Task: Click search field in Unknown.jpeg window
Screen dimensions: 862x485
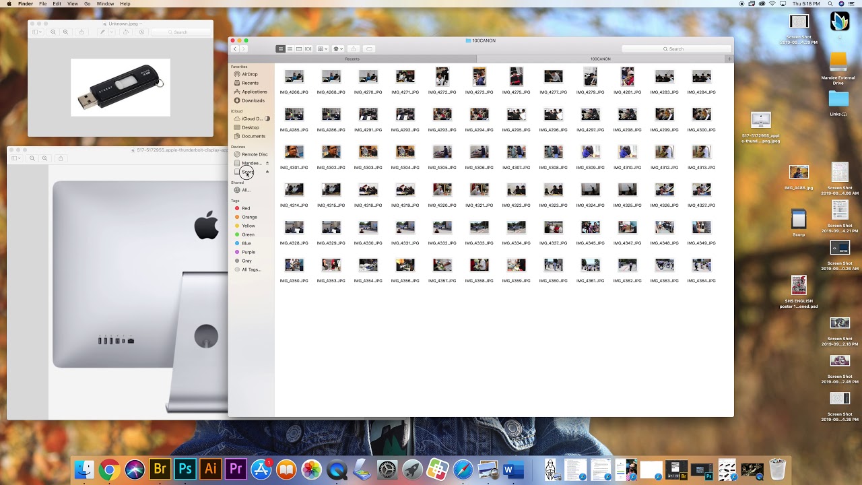Action: (180, 32)
